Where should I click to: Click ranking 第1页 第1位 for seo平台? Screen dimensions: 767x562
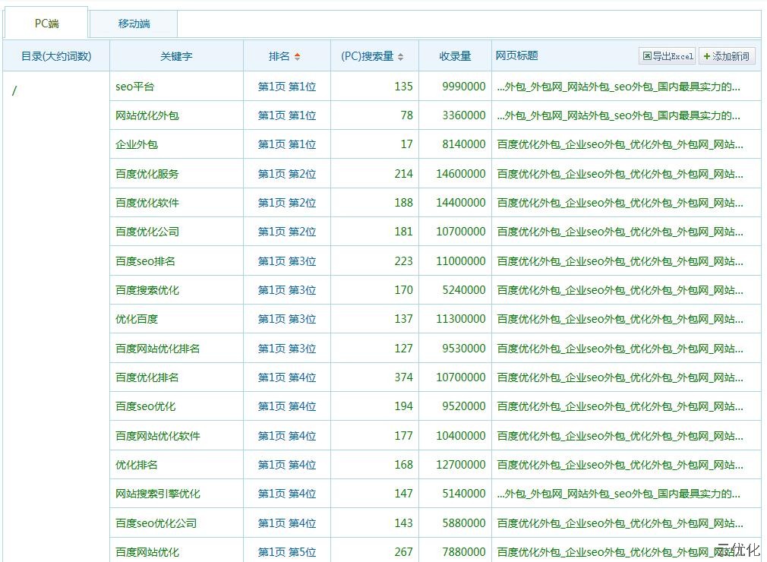[x=287, y=87]
